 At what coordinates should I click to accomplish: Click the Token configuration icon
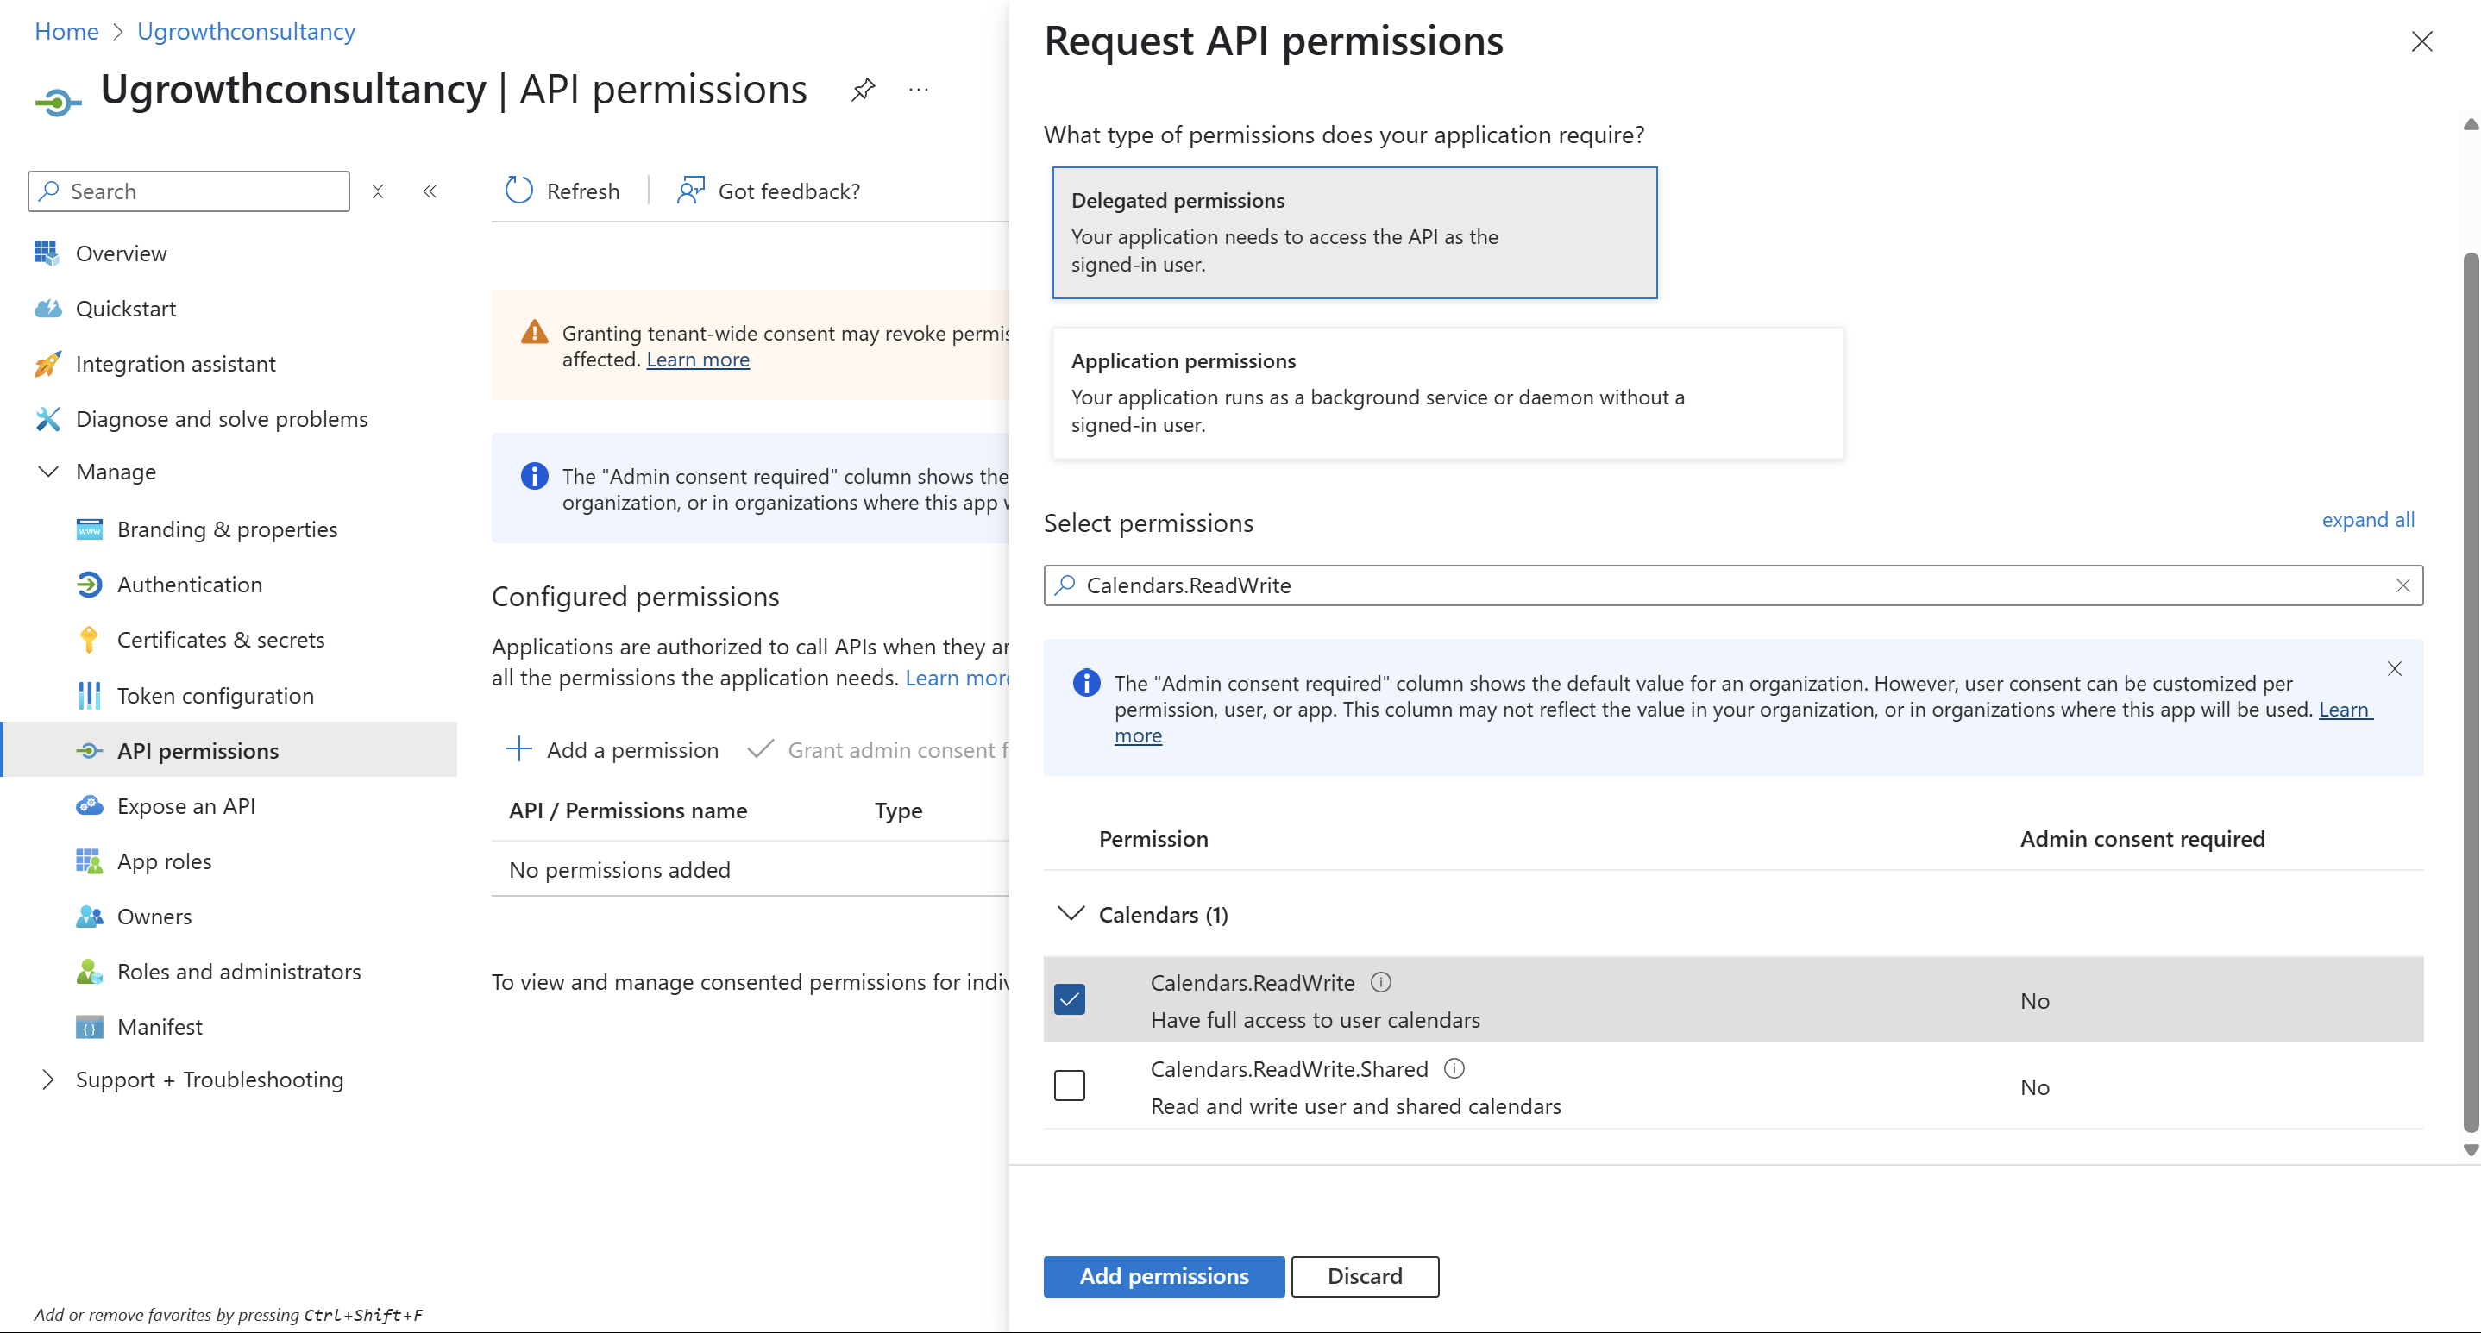(x=90, y=695)
